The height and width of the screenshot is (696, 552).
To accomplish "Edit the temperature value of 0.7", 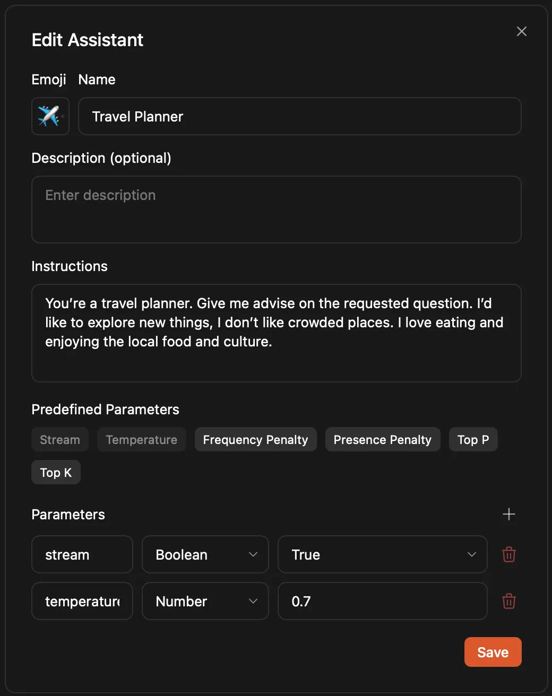I will (382, 601).
